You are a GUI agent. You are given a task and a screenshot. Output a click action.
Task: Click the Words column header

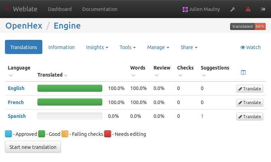tap(138, 68)
